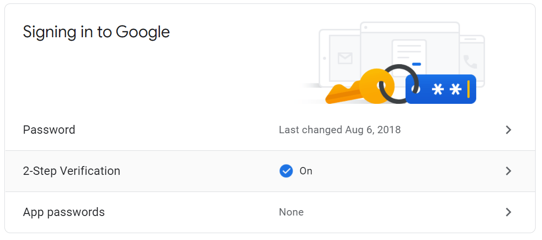
Task: Click the white asterisks in blue password box
Action: pyautogui.click(x=446, y=90)
